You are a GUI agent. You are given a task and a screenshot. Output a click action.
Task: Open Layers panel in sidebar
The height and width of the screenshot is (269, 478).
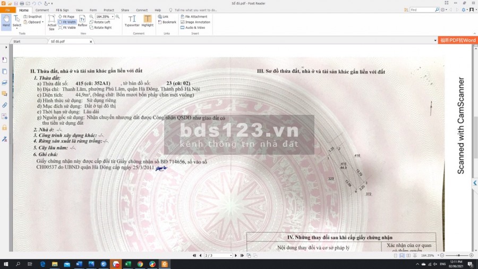[x=5, y=82]
